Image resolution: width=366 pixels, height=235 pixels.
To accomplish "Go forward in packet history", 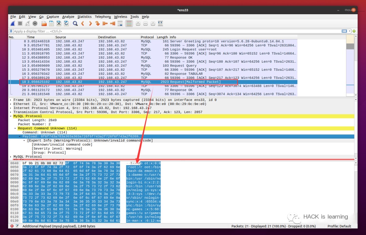I will (x=90, y=24).
